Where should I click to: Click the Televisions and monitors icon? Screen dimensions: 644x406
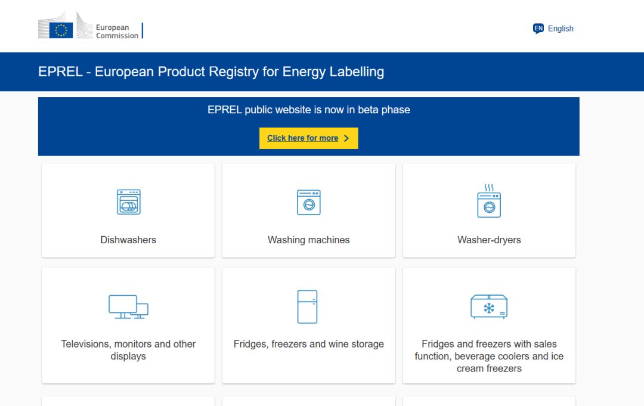[x=128, y=305]
